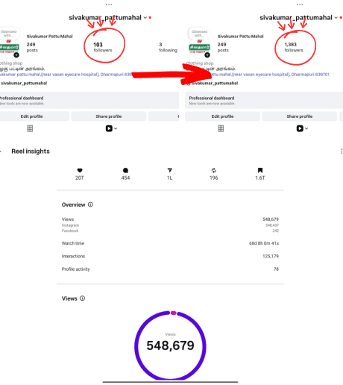Open three-dot menu above 103-followers profile
The height and width of the screenshot is (385, 343).
pos(109,4)
